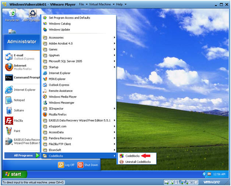Viewport: 231px width, 186px height.
Task: Open the VMware Player Help menu
Action: pyautogui.click(x=121, y=4)
